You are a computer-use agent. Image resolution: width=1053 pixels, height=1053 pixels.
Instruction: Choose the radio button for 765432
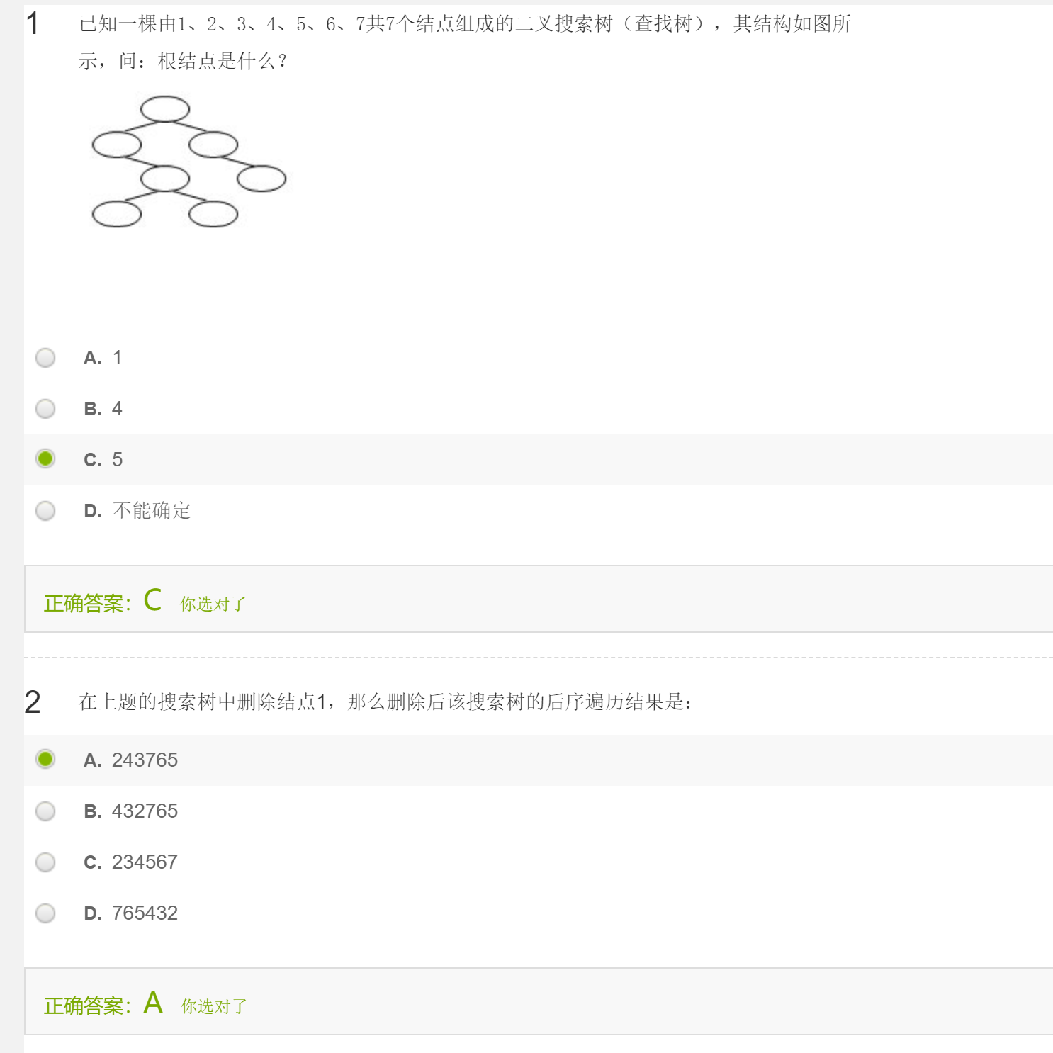[45, 913]
